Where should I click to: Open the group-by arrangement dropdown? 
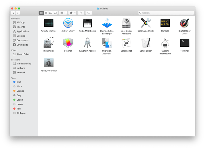click(x=63, y=13)
